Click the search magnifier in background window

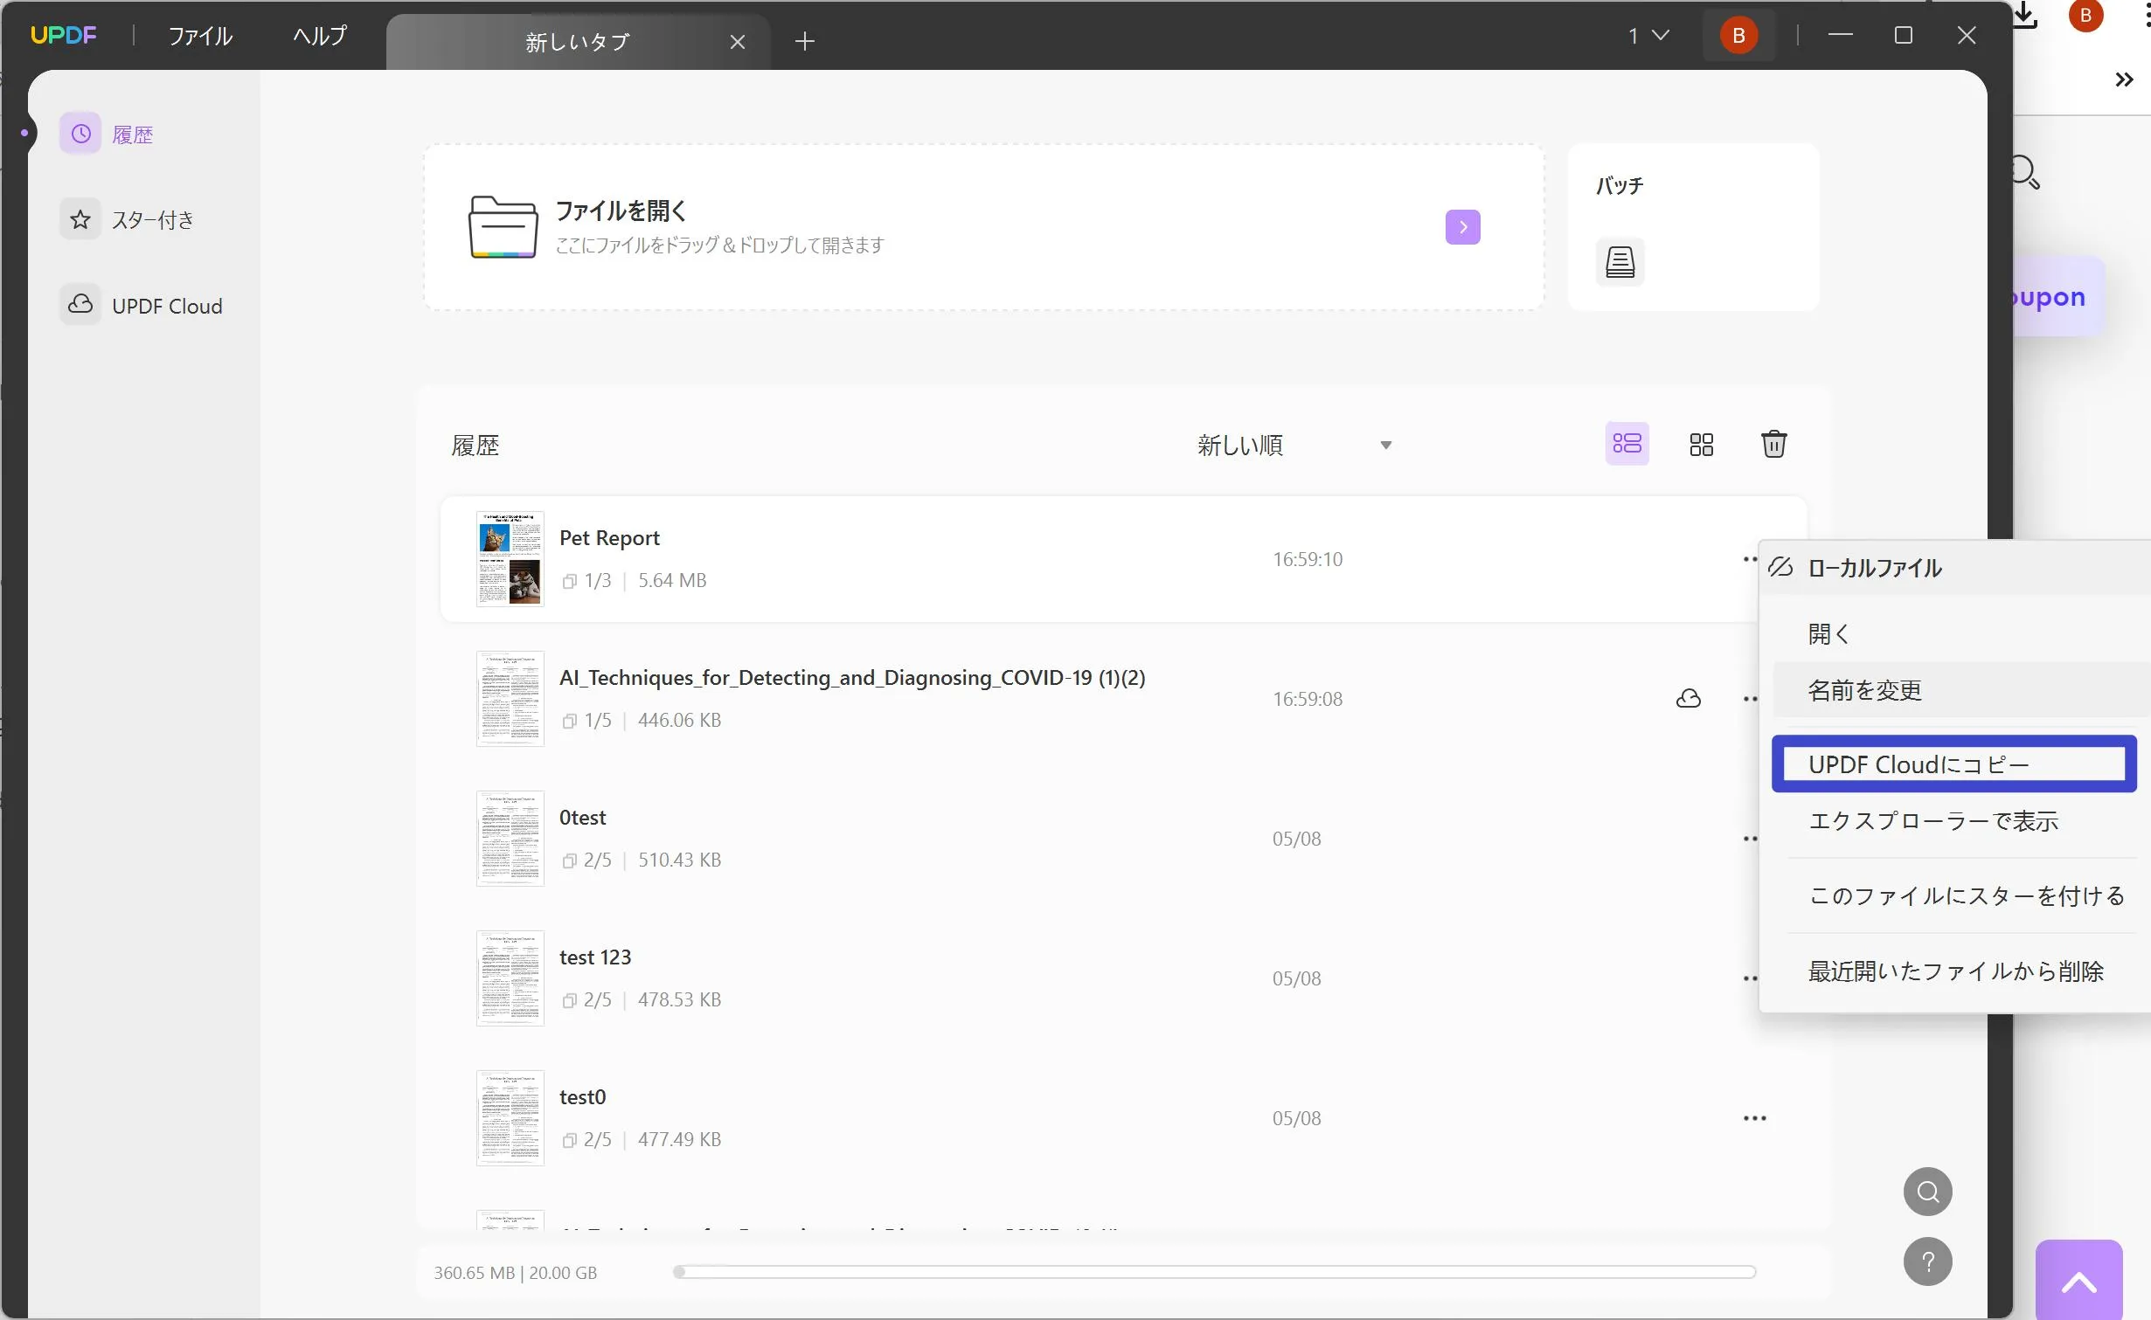tap(2026, 171)
